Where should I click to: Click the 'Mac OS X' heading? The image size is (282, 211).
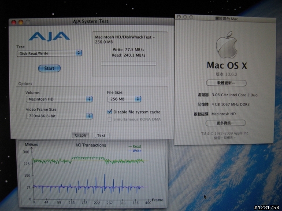coord(227,65)
